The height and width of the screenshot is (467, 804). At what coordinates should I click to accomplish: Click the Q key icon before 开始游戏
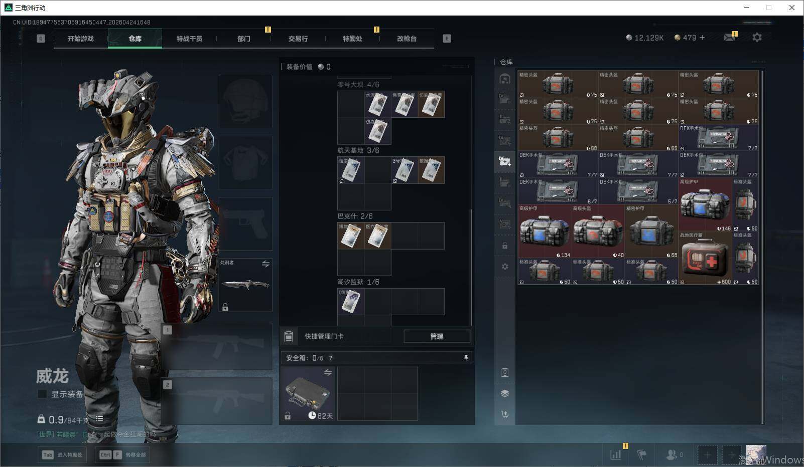point(41,39)
